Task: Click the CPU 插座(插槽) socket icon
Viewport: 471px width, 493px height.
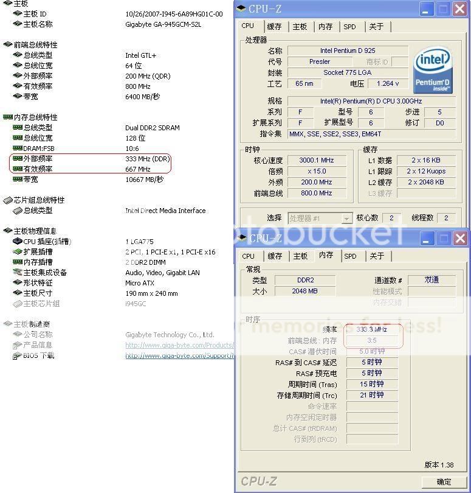Action: coord(18,241)
